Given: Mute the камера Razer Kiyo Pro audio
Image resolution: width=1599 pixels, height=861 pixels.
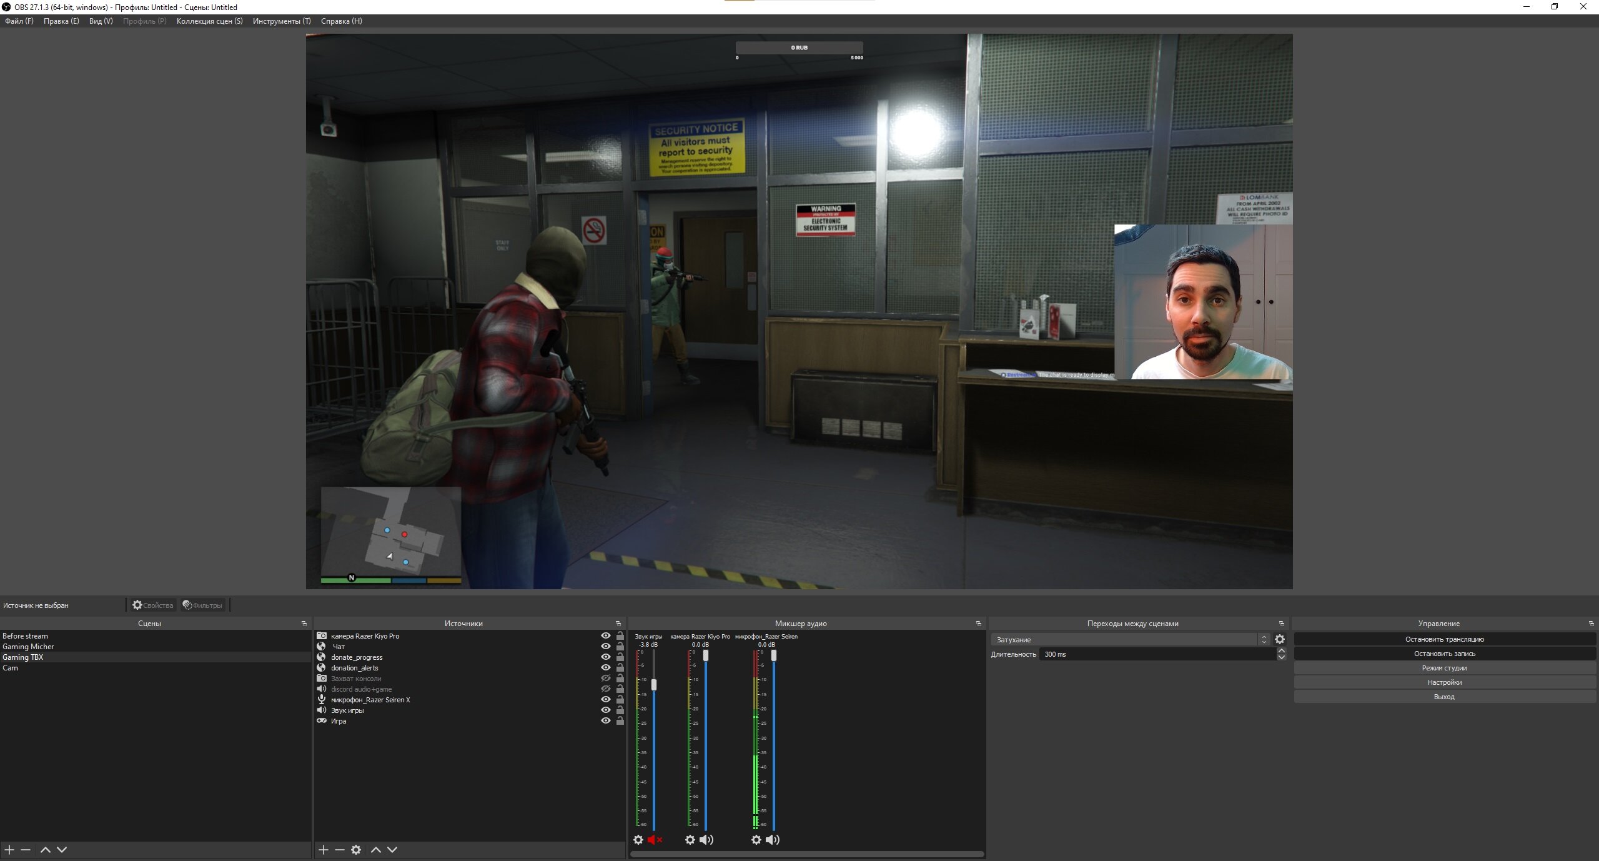Looking at the screenshot, I should click(706, 840).
